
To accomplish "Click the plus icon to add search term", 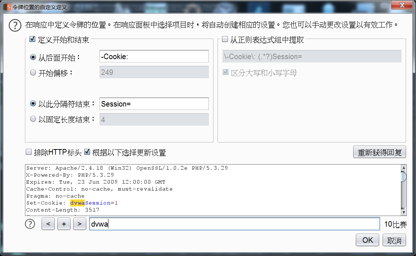I will [x=64, y=224].
